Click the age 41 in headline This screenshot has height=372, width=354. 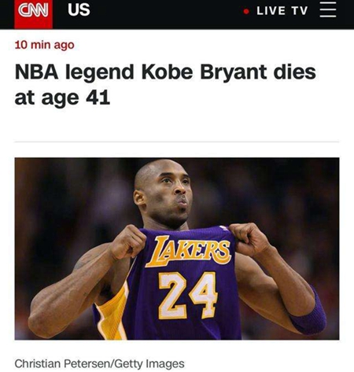[x=76, y=98]
